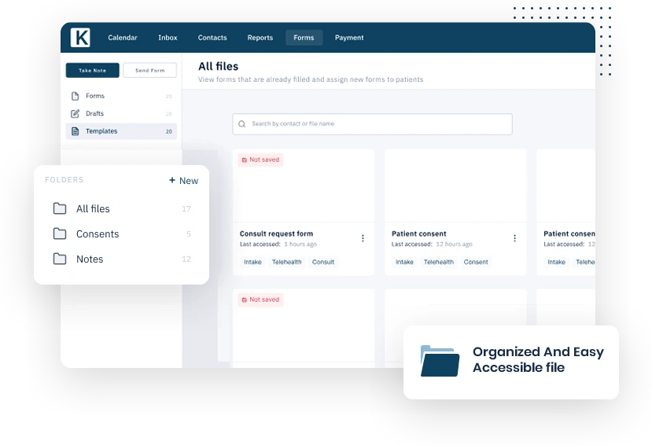Click the Notes folder icon
652x445 pixels.
60,259
